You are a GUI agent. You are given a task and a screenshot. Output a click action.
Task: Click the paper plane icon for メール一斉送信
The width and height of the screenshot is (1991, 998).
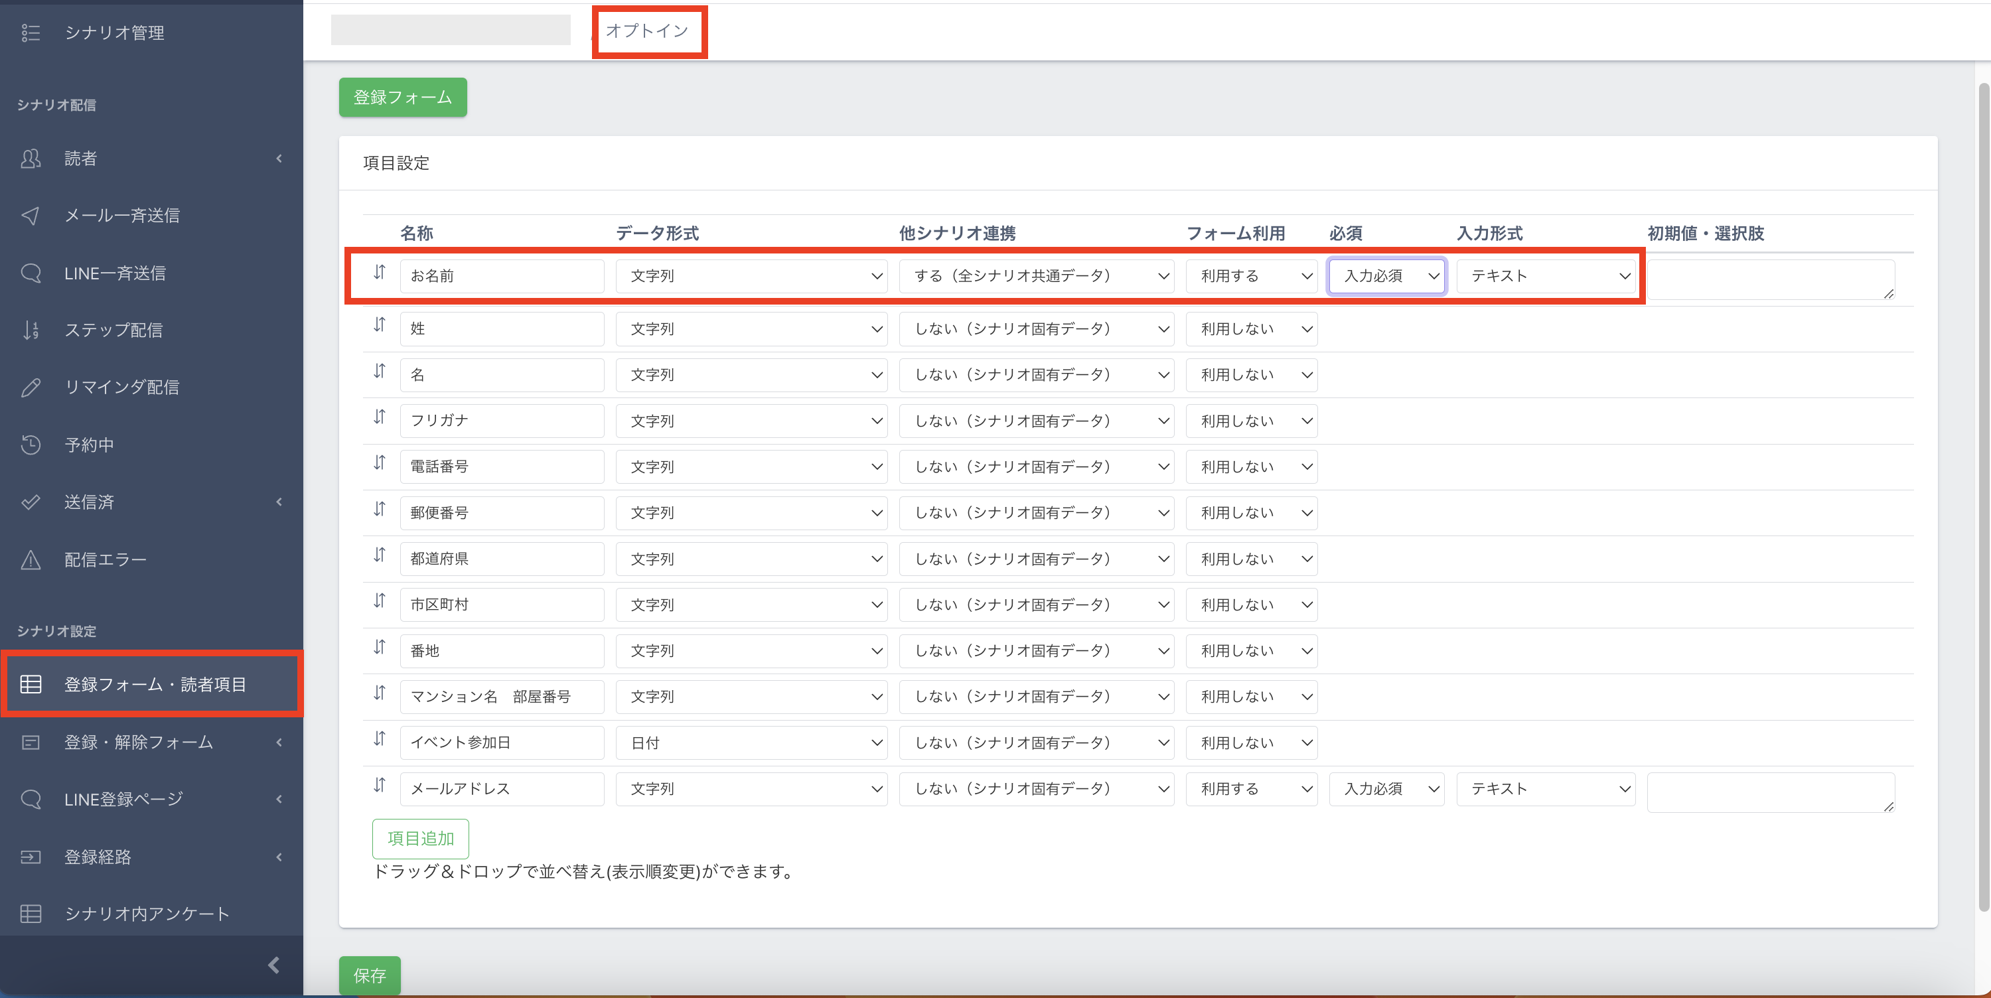tap(30, 216)
